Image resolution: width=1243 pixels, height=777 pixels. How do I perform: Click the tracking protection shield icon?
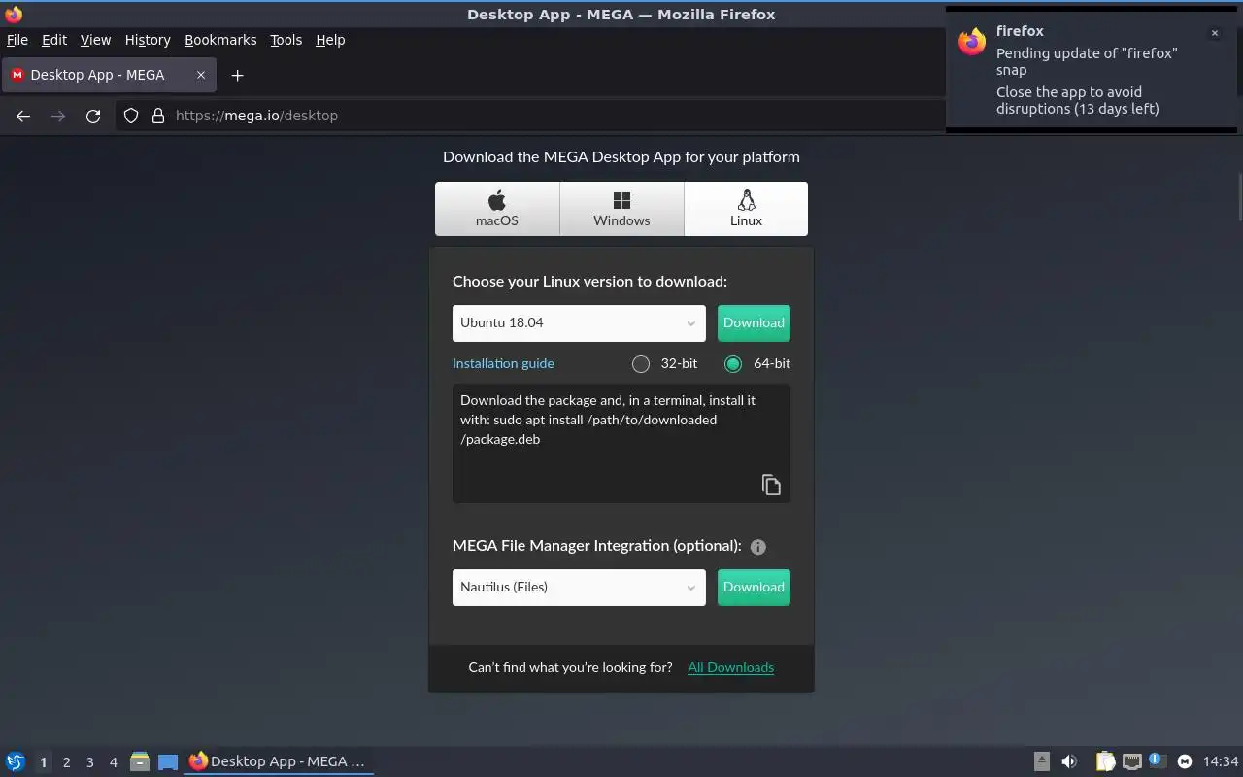(x=131, y=116)
